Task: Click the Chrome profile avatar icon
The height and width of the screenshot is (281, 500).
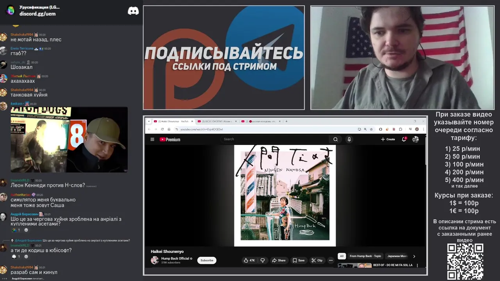Action: (417, 129)
